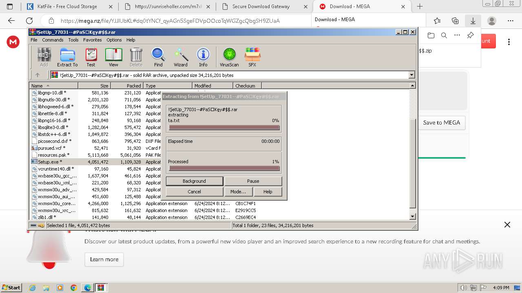The image size is (522, 293).
Task: Pause the extraction
Action: pyautogui.click(x=253, y=181)
